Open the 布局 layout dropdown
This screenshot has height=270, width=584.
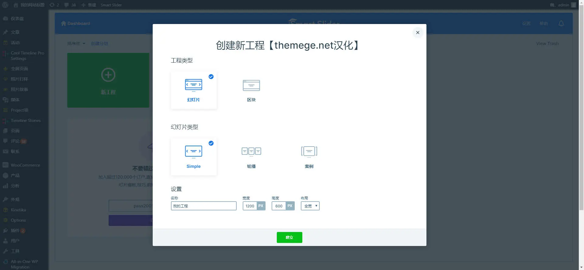310,206
